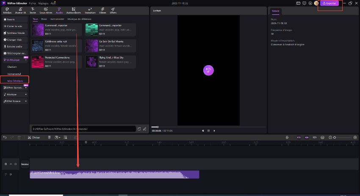Zoom in the timeline
Image resolution: width=360 pixels, height=196 pixels.
tap(355, 138)
